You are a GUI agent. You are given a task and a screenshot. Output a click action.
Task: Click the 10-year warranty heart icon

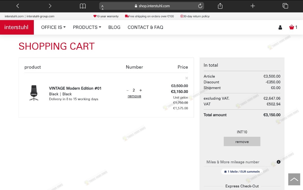[x=95, y=16]
